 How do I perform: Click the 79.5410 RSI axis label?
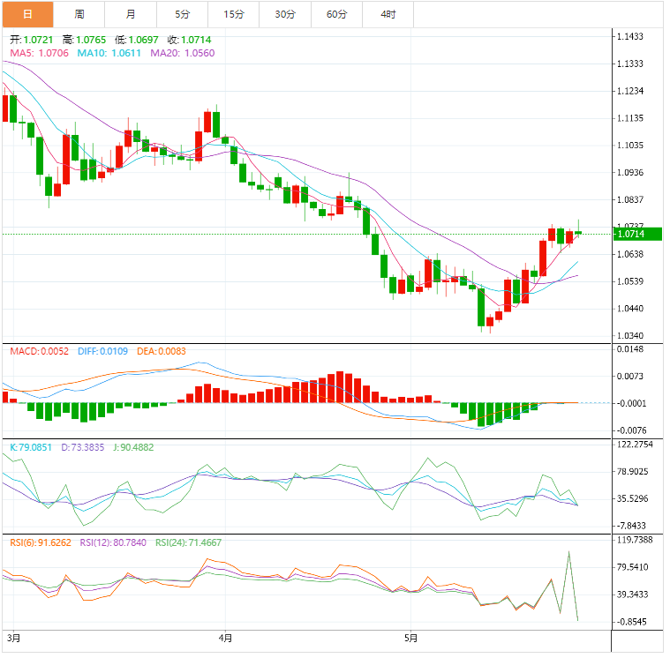click(x=632, y=567)
